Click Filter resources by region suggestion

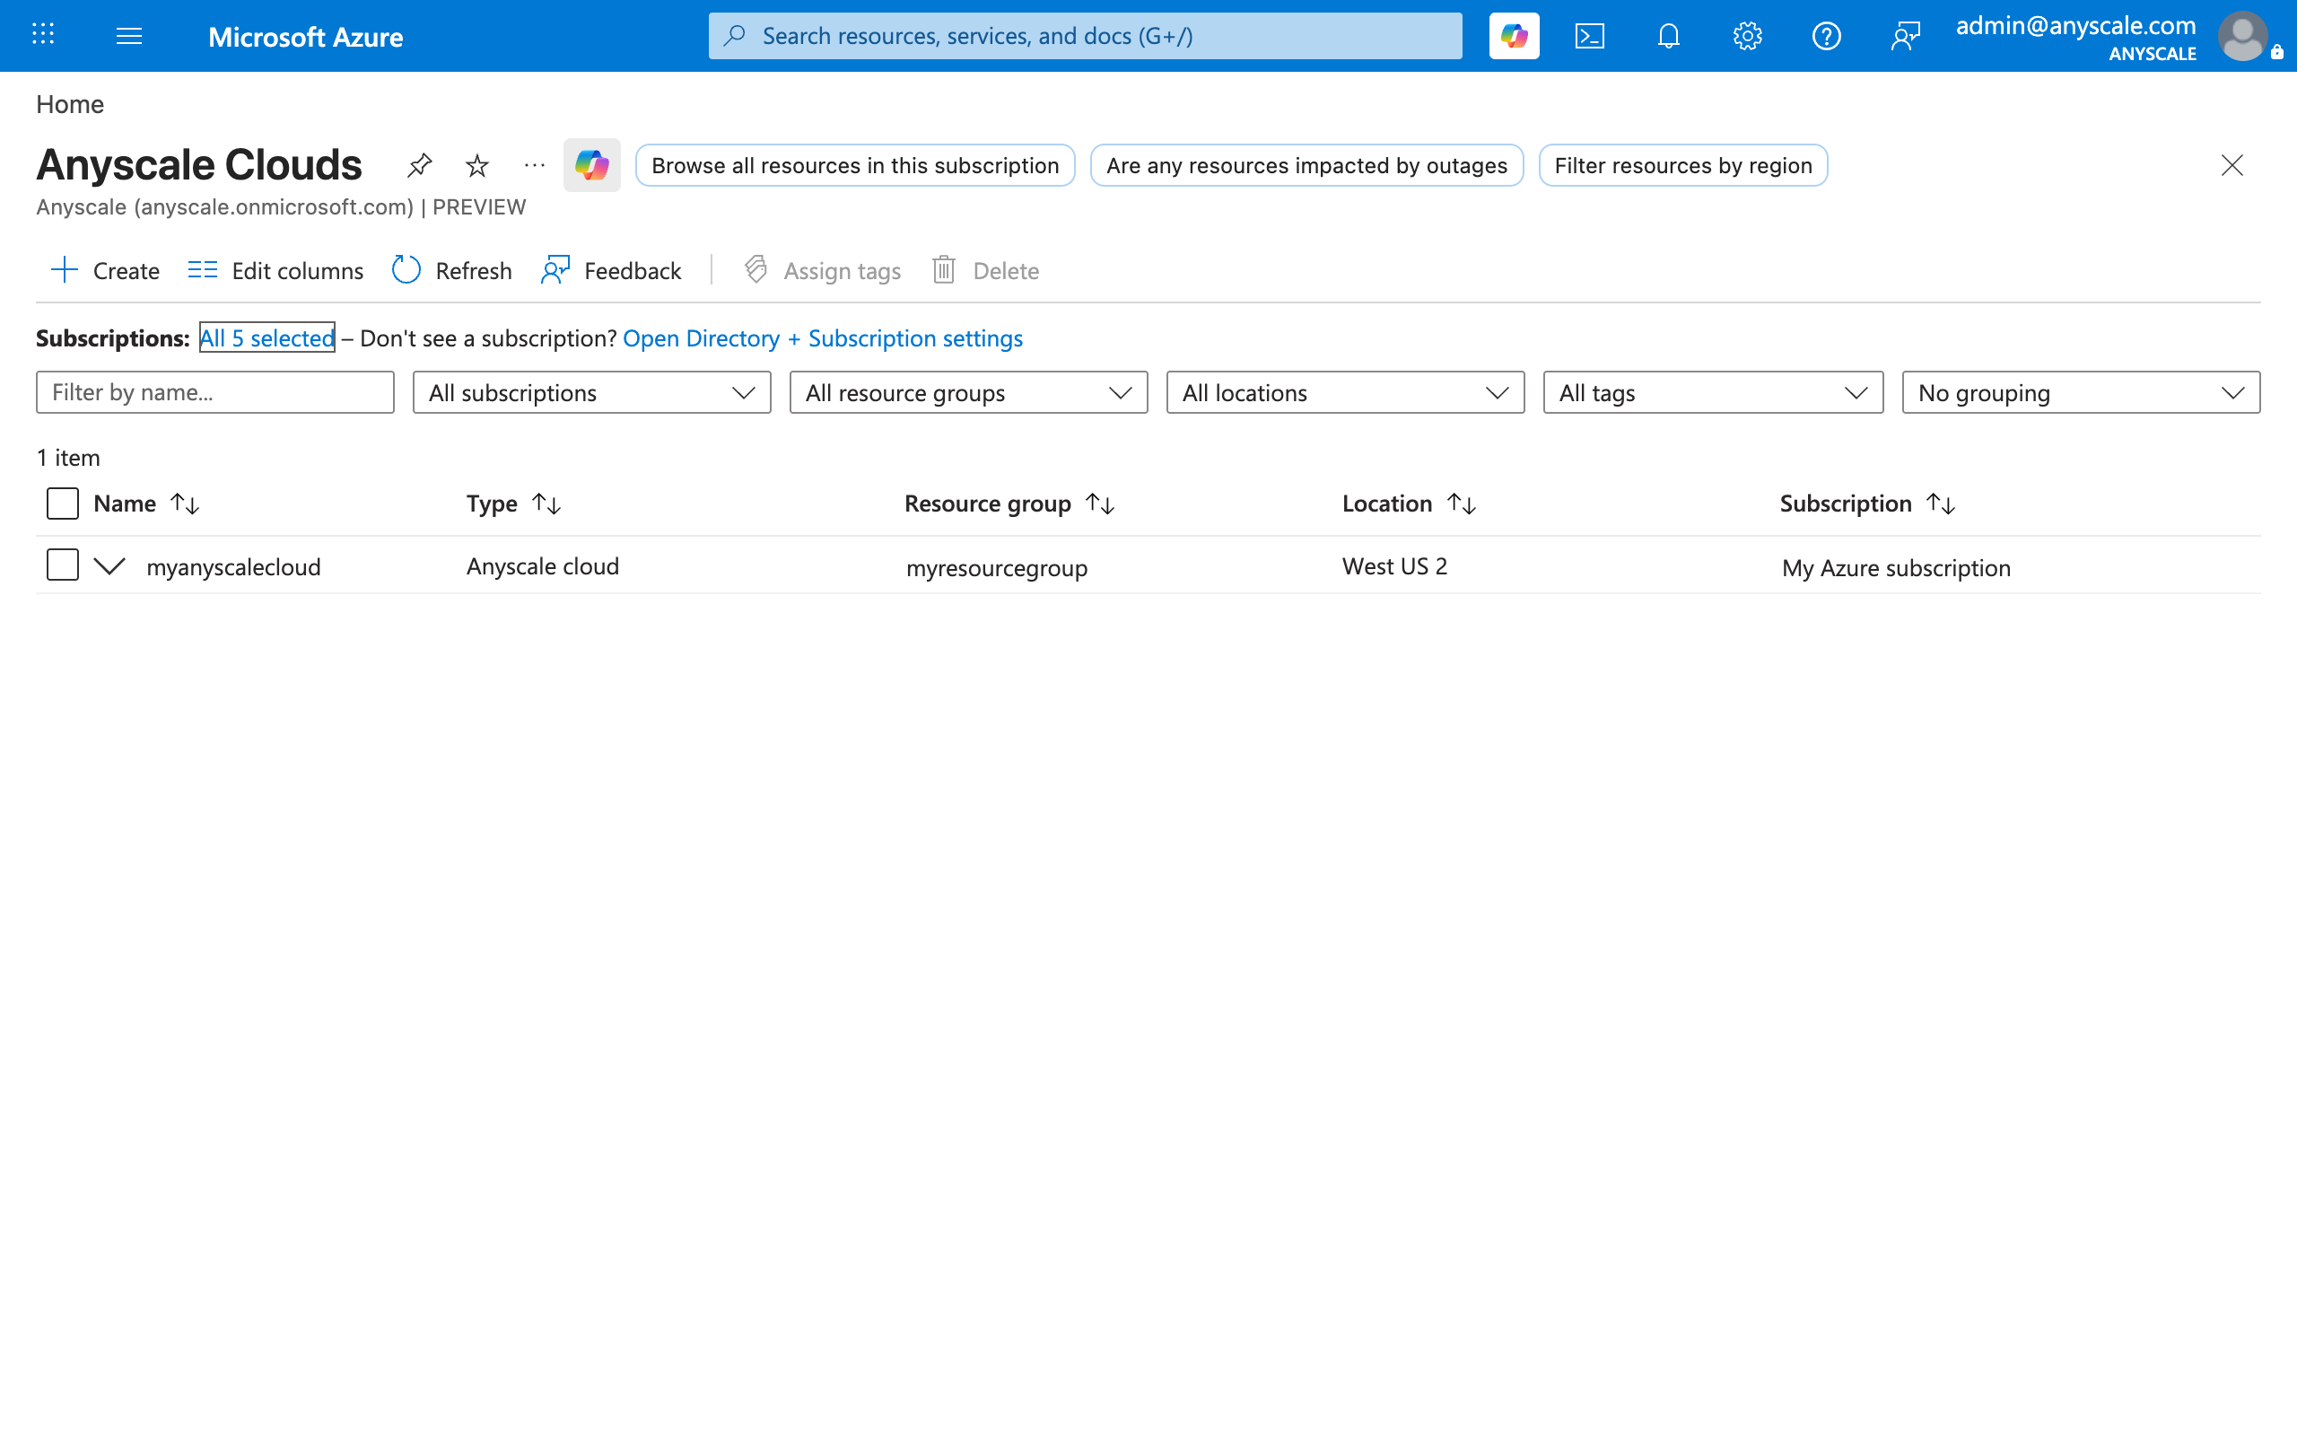pyautogui.click(x=1683, y=165)
